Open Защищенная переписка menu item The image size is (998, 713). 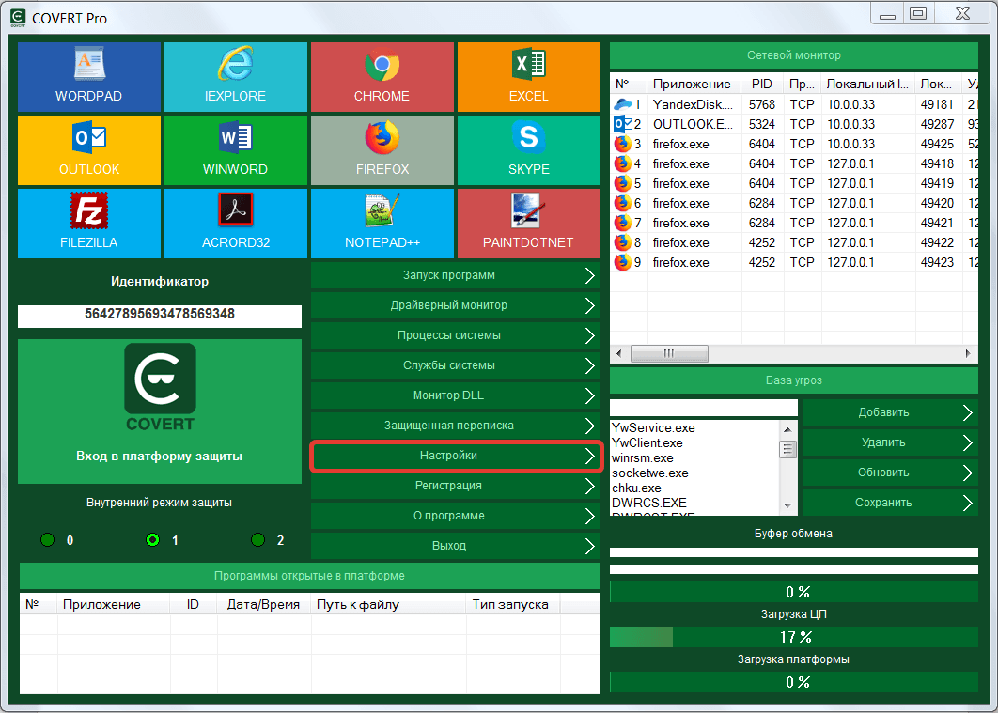[x=456, y=426]
